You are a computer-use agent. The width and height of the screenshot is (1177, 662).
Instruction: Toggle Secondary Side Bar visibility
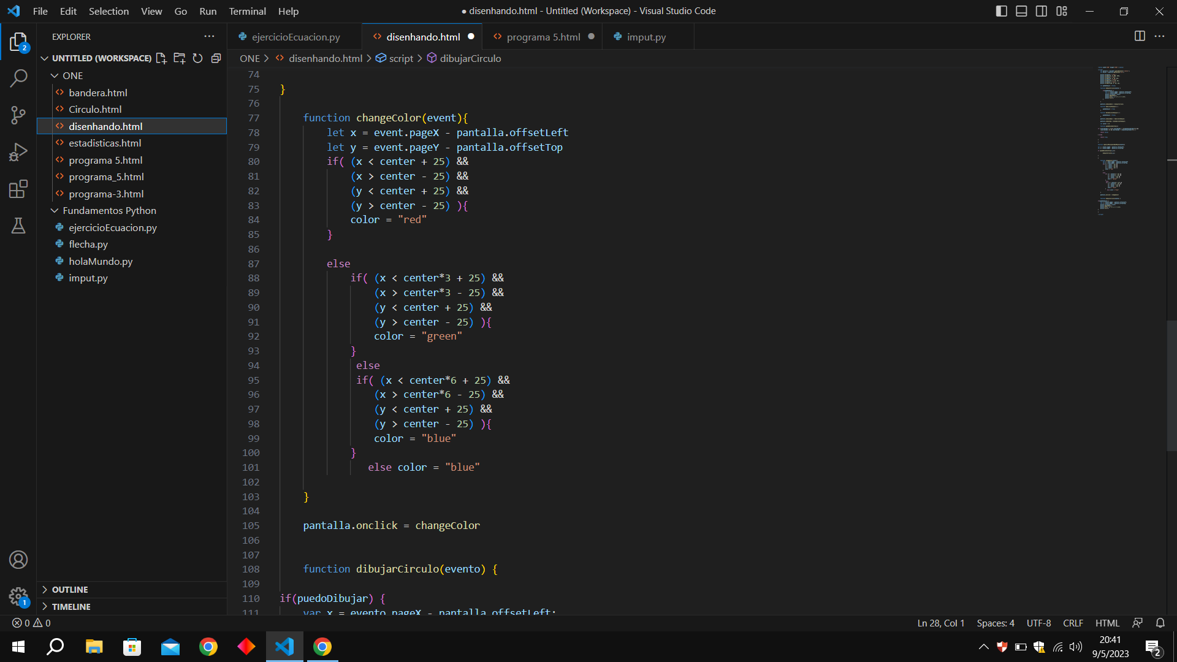pyautogui.click(x=1042, y=11)
